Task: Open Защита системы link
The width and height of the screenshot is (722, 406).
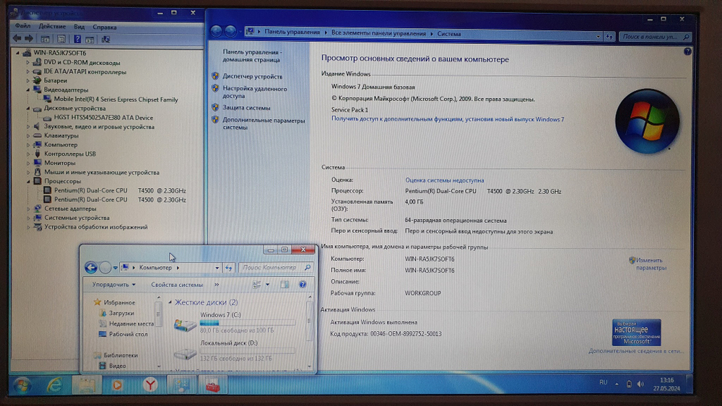Action: tap(246, 107)
